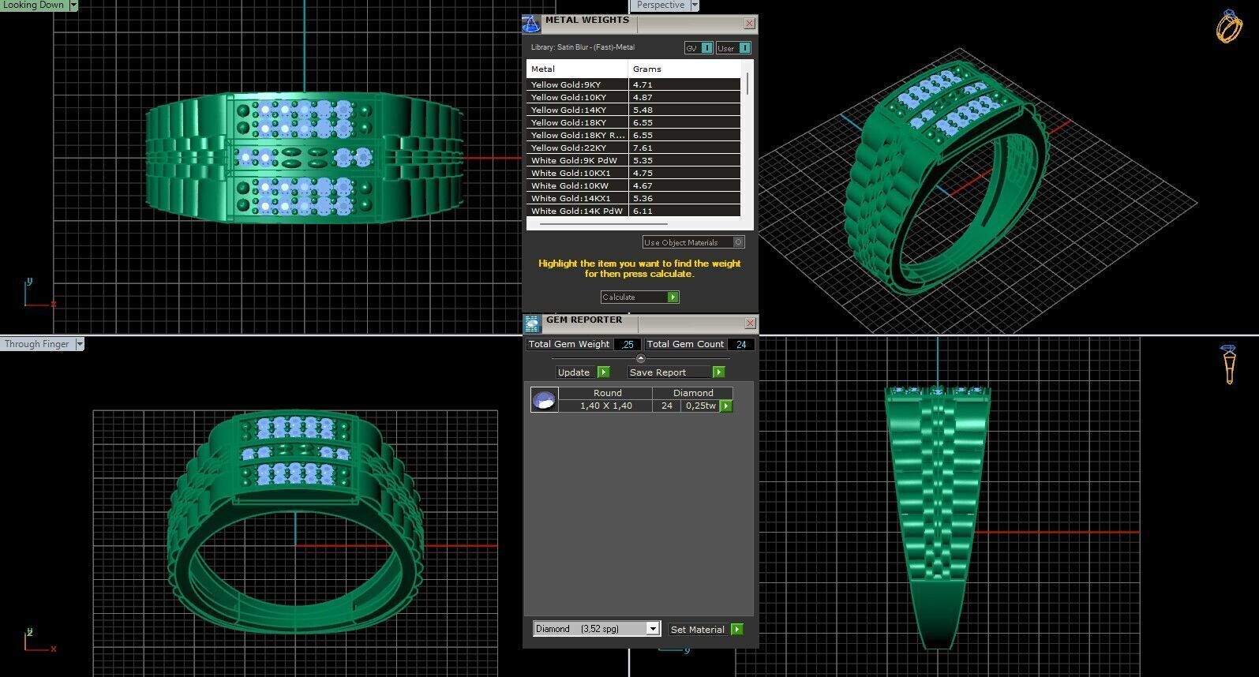Click the Set Material button

[699, 630]
